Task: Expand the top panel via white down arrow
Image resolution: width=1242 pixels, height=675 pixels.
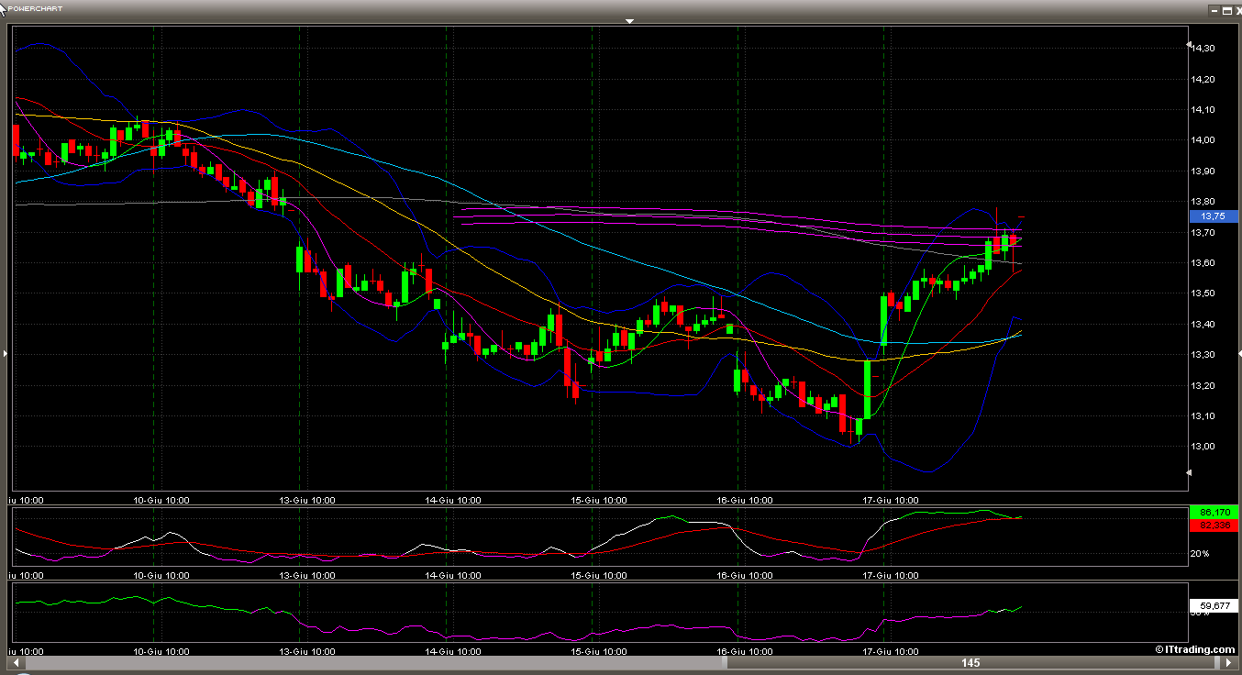Action: click(x=629, y=20)
